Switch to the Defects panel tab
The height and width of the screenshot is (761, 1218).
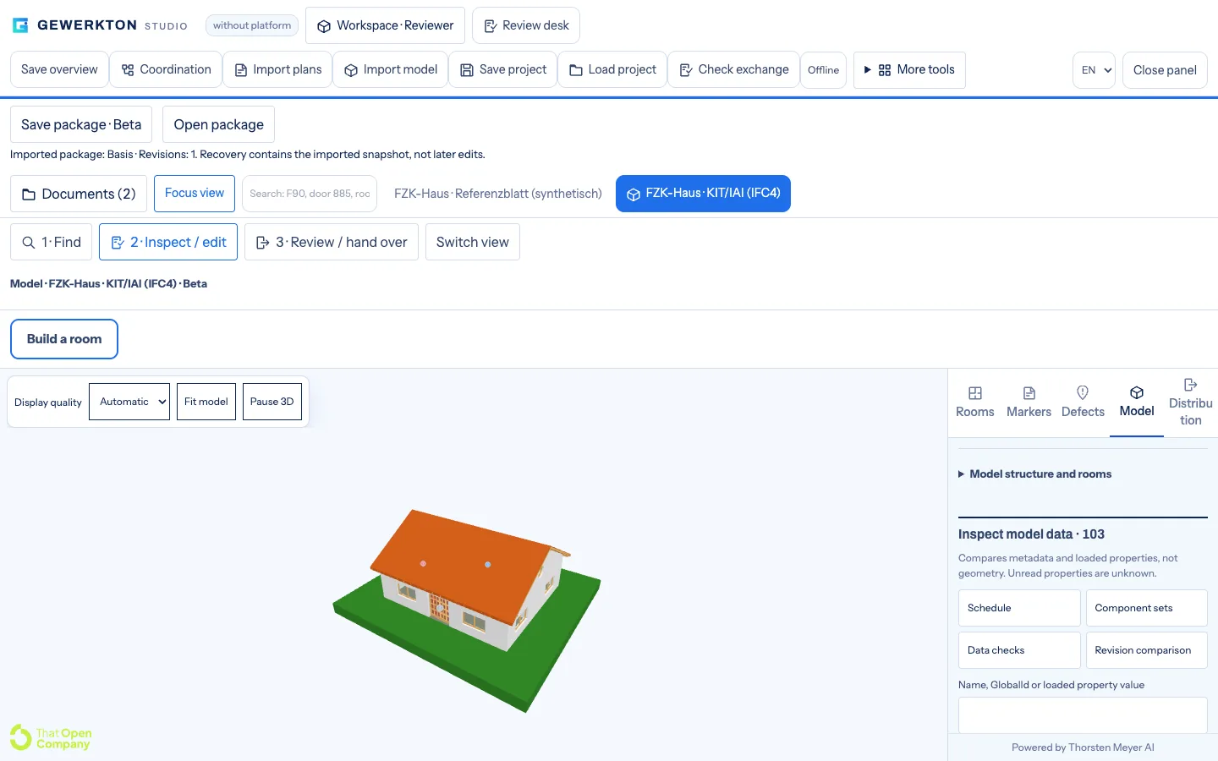pos(1083,402)
